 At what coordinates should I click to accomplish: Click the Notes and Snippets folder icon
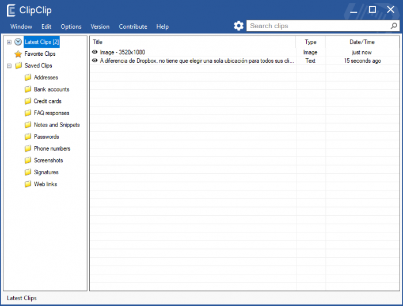tap(28, 124)
